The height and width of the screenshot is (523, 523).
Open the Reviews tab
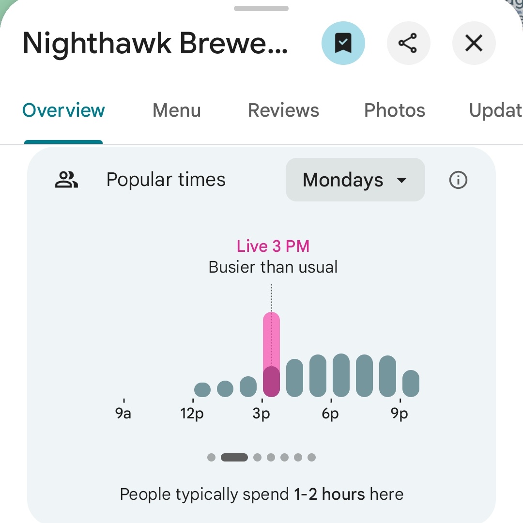283,110
